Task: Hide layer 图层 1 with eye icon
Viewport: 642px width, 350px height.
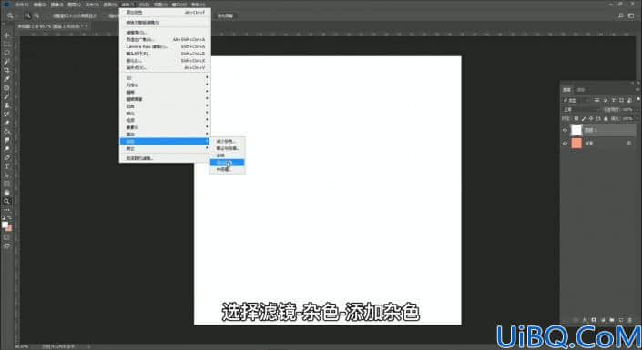Action: click(x=565, y=130)
